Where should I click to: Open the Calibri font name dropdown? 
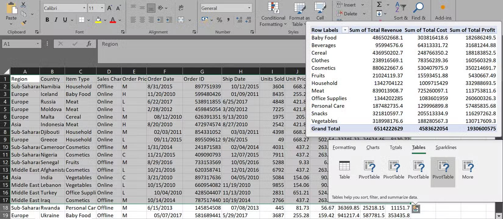click(x=84, y=8)
